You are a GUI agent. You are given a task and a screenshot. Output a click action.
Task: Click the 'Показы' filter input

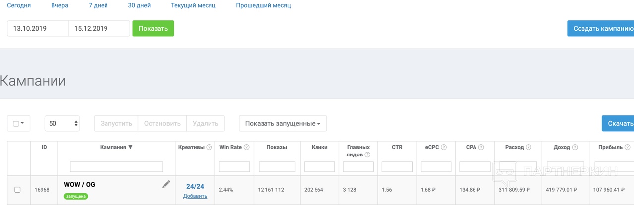pyautogui.click(x=277, y=167)
